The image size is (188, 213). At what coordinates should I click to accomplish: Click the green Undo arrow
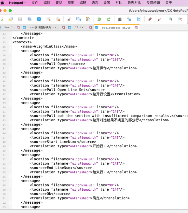(99, 19)
